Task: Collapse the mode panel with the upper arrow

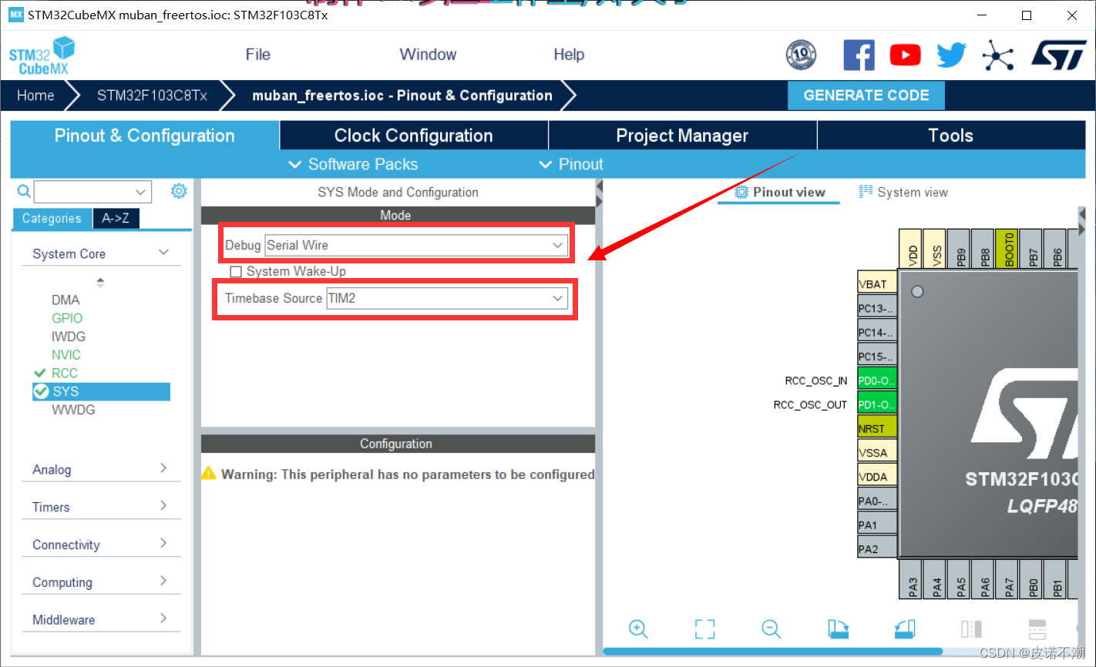Action: click(599, 187)
